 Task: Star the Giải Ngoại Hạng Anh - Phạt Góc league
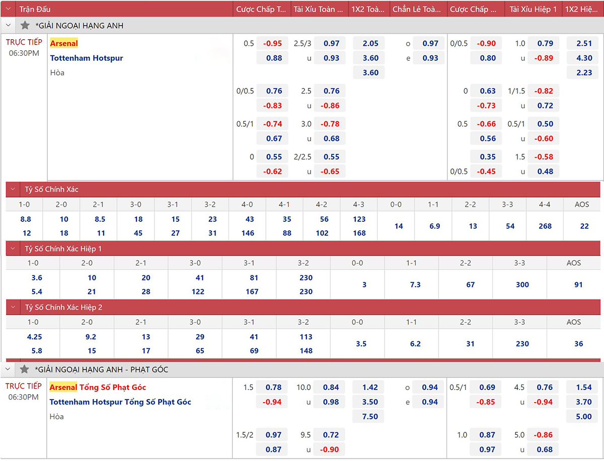[x=25, y=370]
